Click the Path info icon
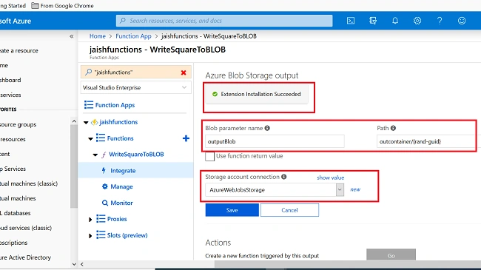This screenshot has height=270, width=481. click(393, 128)
